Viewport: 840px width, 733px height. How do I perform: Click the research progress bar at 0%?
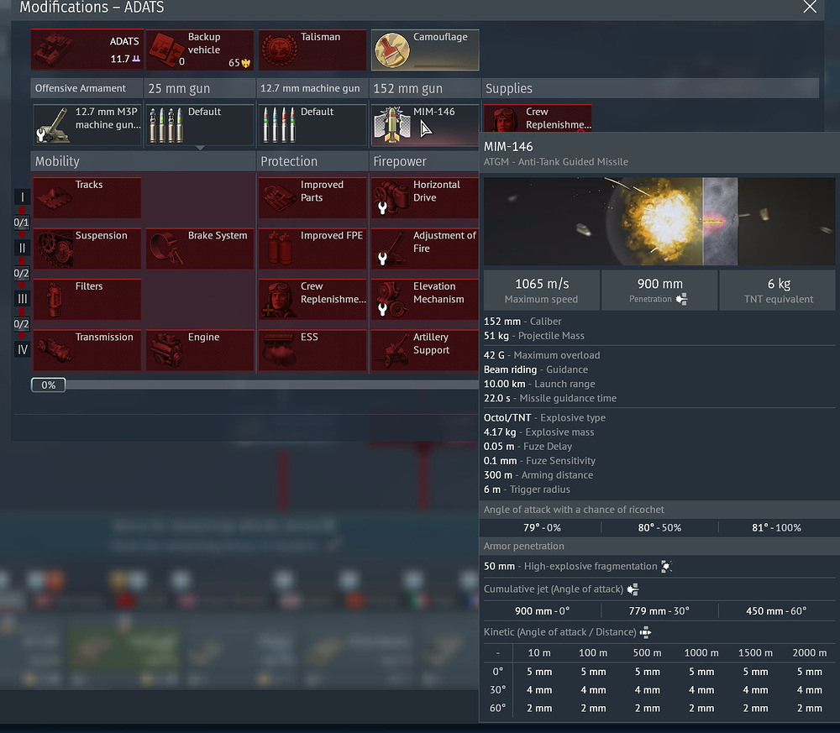[x=49, y=385]
